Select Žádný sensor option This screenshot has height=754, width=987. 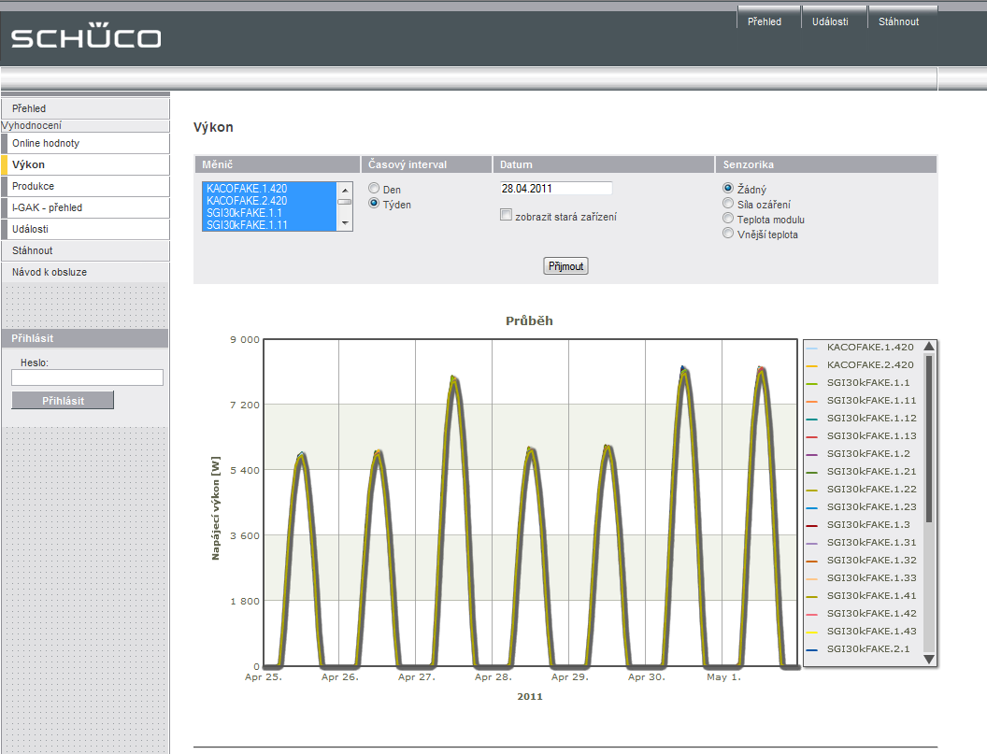click(x=728, y=188)
